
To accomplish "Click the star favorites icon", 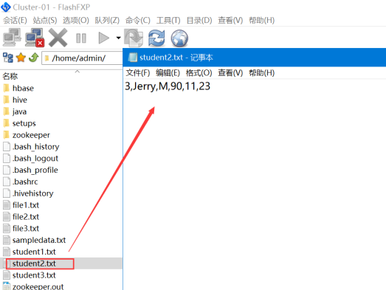I will coord(21,58).
